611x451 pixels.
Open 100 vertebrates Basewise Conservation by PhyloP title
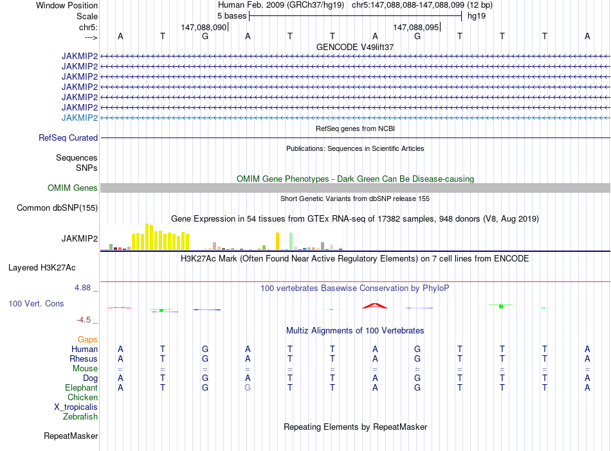(355, 288)
